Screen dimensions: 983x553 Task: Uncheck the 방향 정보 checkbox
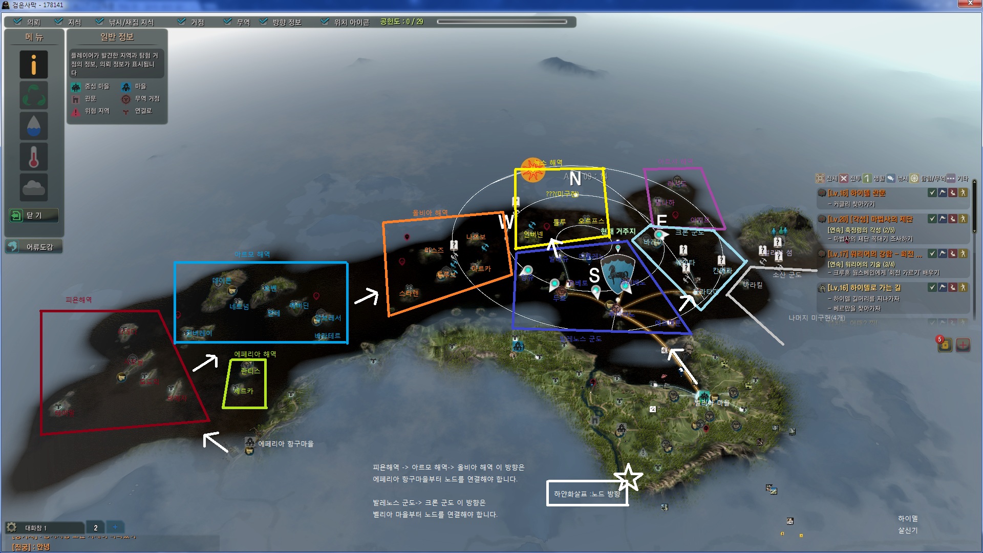[x=264, y=22]
